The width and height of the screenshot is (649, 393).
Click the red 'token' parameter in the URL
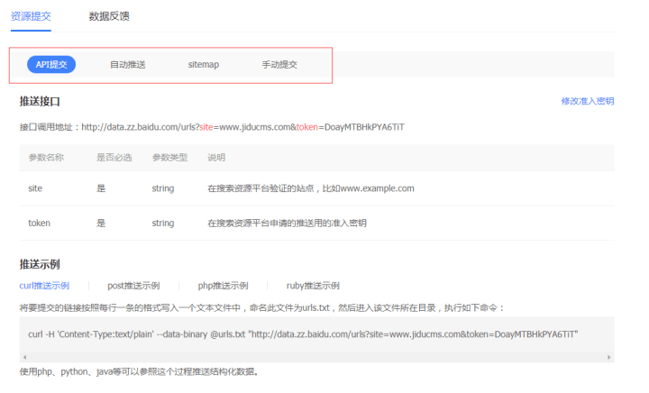(x=307, y=127)
